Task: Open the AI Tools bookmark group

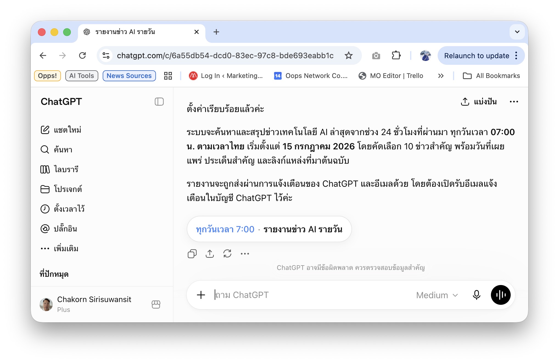Action: pyautogui.click(x=82, y=76)
